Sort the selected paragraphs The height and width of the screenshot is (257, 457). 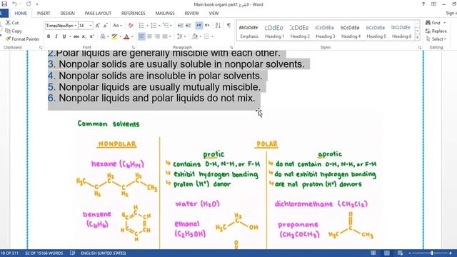218,26
